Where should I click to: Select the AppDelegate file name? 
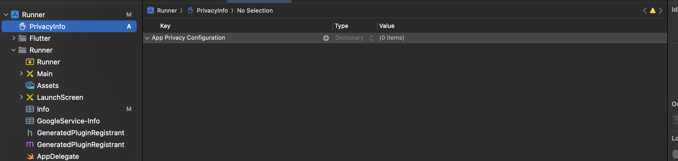point(58,156)
